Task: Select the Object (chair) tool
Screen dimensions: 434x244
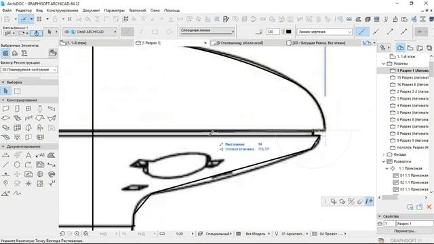Action: (x=40, y=127)
